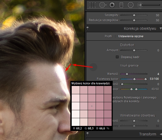Screen dimensions: 162x140
Task: Click the Usuń granicę heading
Action: [129, 65]
